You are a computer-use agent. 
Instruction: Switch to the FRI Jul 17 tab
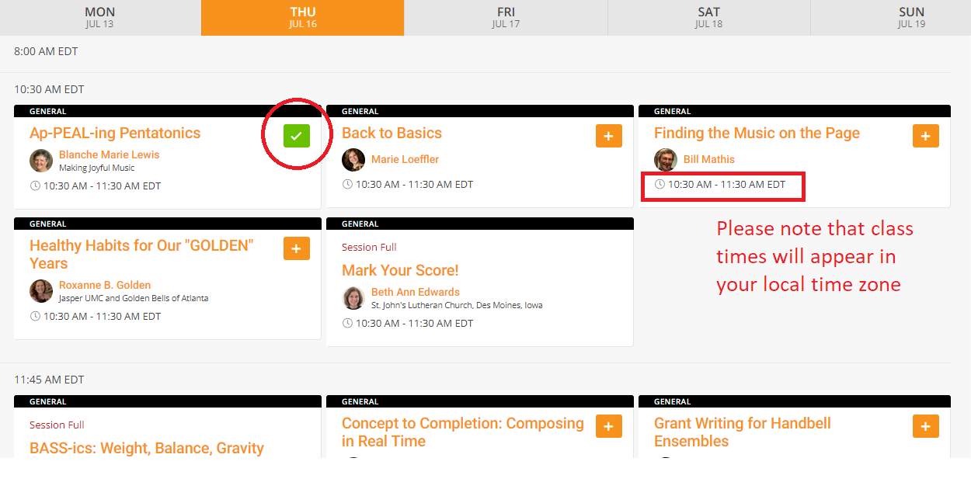click(505, 17)
